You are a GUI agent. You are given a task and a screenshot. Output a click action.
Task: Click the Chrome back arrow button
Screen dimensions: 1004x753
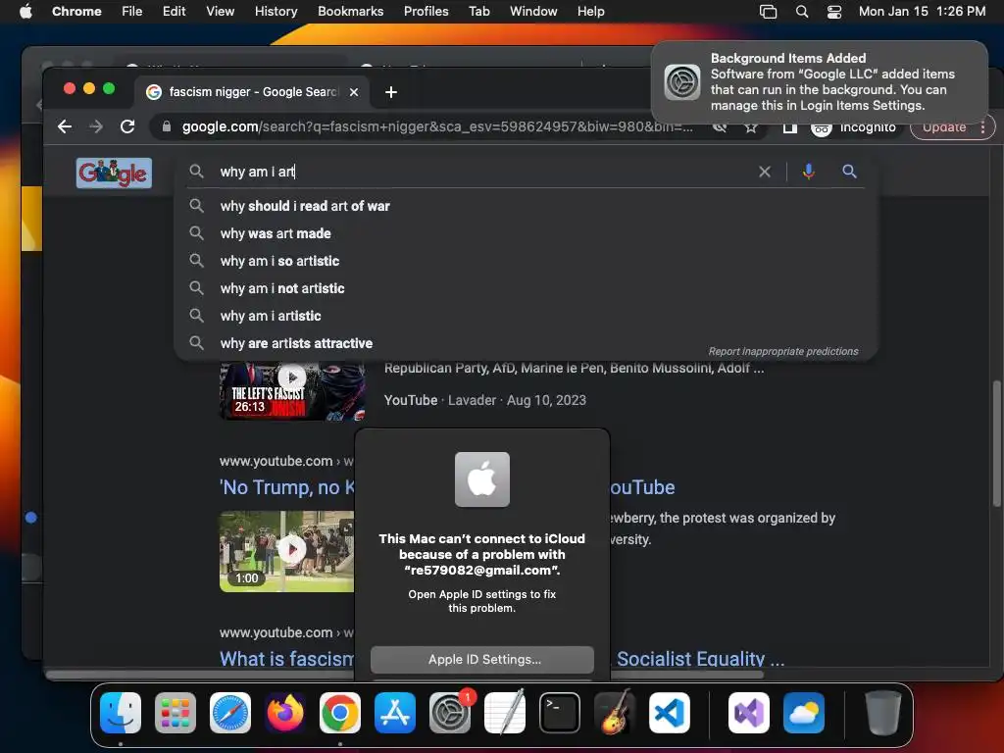[65, 126]
